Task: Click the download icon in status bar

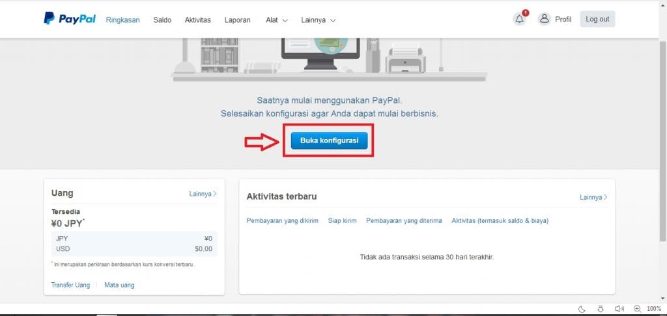Action: pos(601,309)
